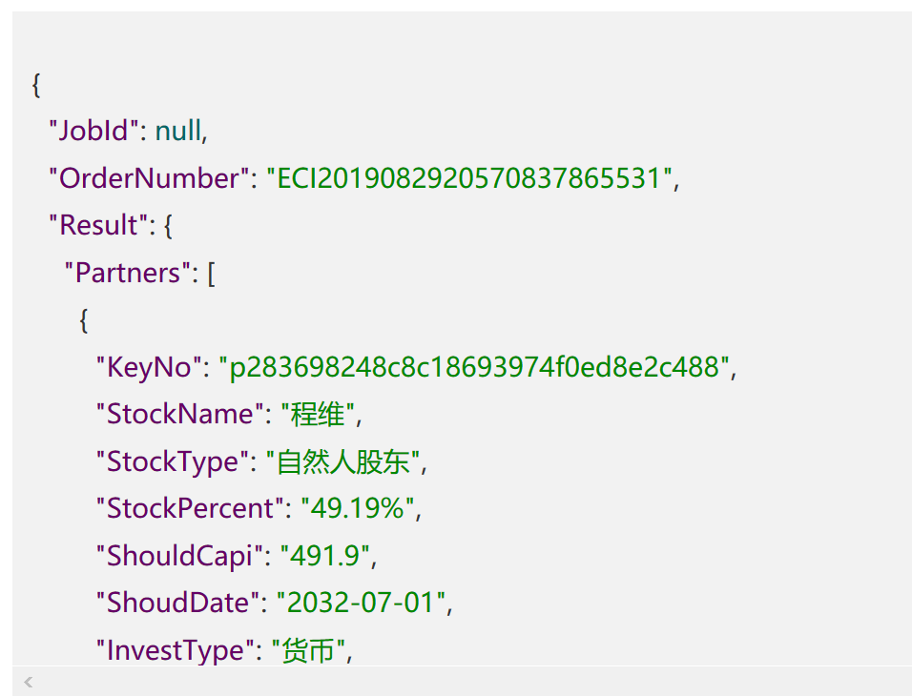The width and height of the screenshot is (912, 696).
Task: Click the 2032-07-01 date value
Action: [x=361, y=603]
